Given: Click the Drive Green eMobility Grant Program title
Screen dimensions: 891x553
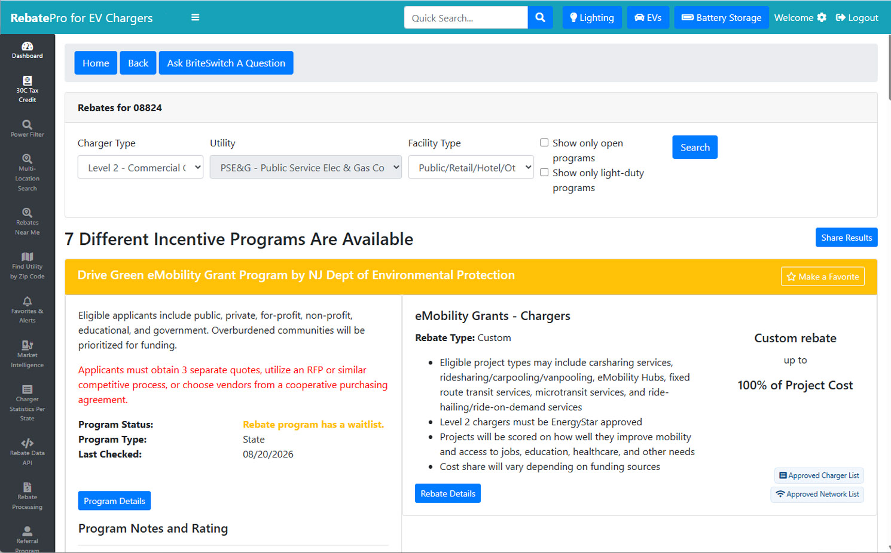Looking at the screenshot, I should 296,275.
